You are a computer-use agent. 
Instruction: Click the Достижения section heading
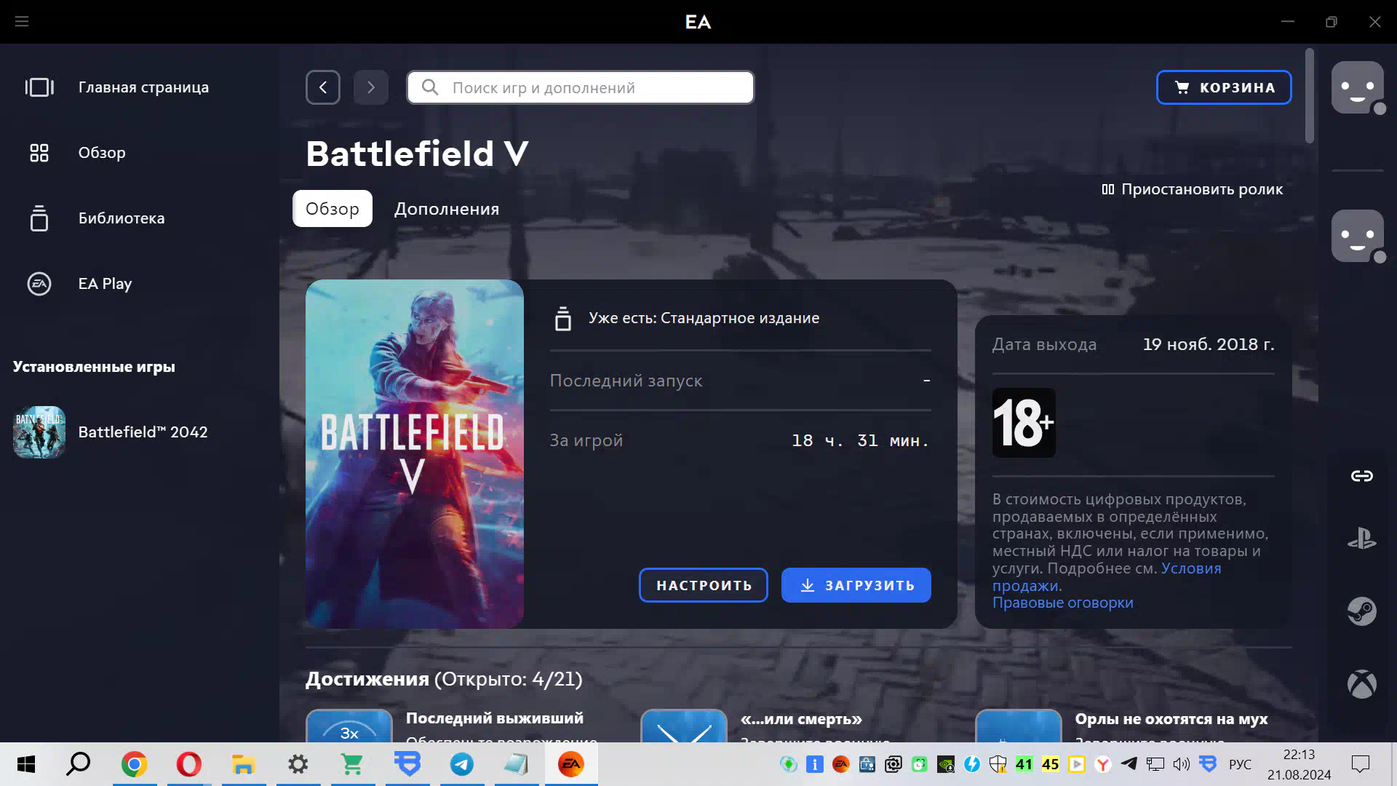pyautogui.click(x=444, y=679)
